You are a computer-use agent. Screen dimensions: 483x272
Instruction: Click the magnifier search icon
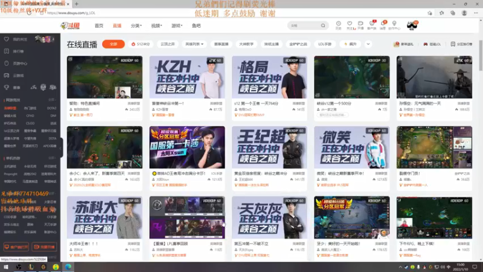pos(323,25)
